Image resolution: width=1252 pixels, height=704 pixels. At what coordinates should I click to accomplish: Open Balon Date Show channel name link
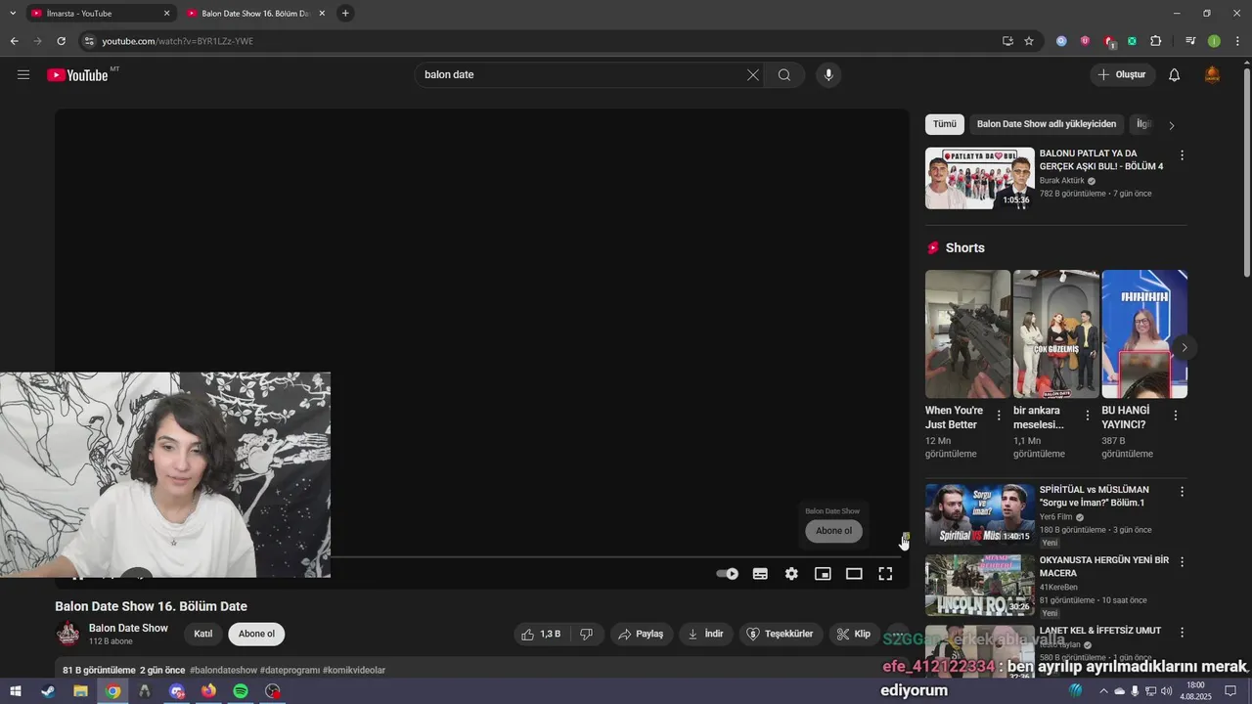(x=128, y=628)
